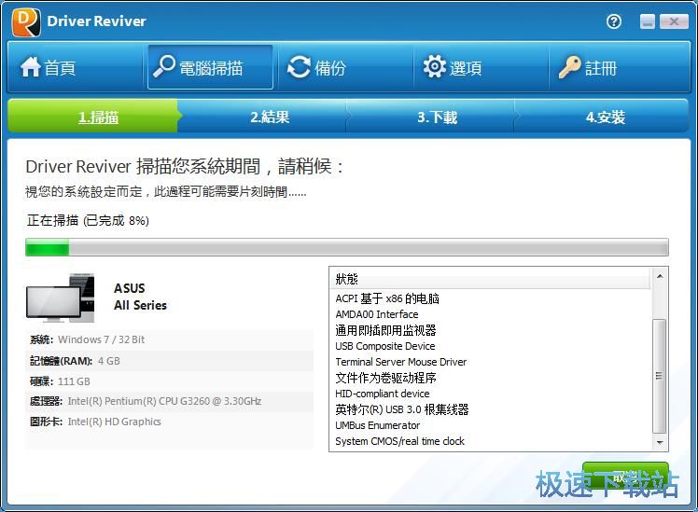The height and width of the screenshot is (512, 698).
Task: Click the key registration icon
Action: [570, 67]
